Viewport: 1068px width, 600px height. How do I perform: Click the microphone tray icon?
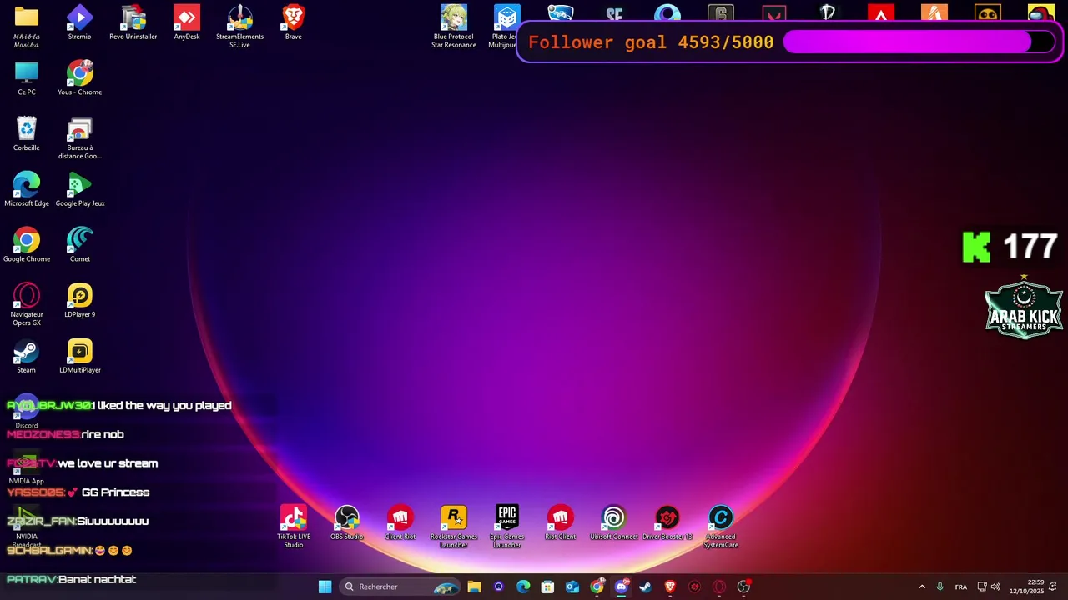point(940,587)
